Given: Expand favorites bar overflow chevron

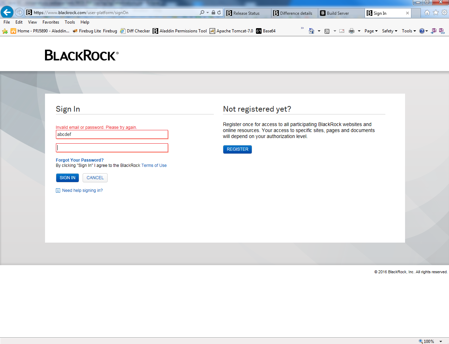Looking at the screenshot, I should [x=302, y=28].
